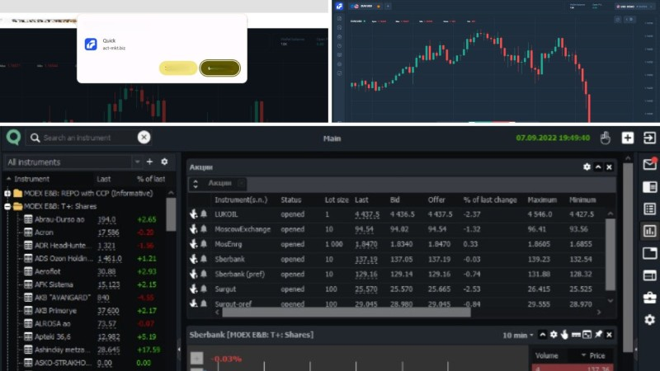
Task: Click the dark olive button in Quick dialog
Action: pyautogui.click(x=219, y=68)
